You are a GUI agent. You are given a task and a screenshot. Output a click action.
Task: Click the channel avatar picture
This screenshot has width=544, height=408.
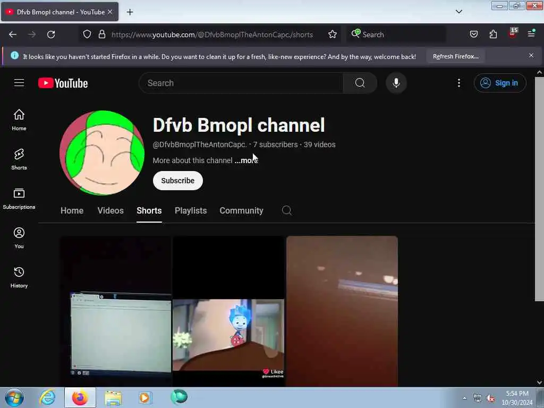(102, 152)
